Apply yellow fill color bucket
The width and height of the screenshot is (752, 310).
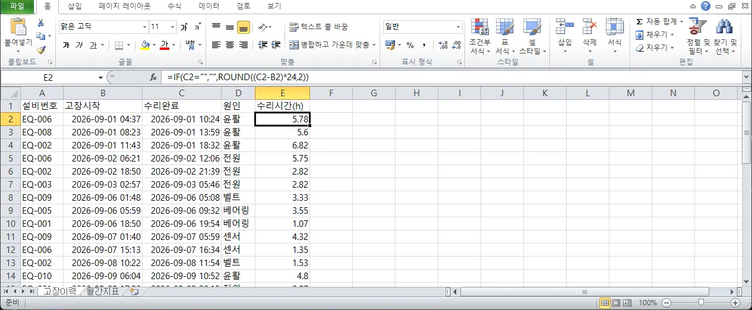pos(145,45)
